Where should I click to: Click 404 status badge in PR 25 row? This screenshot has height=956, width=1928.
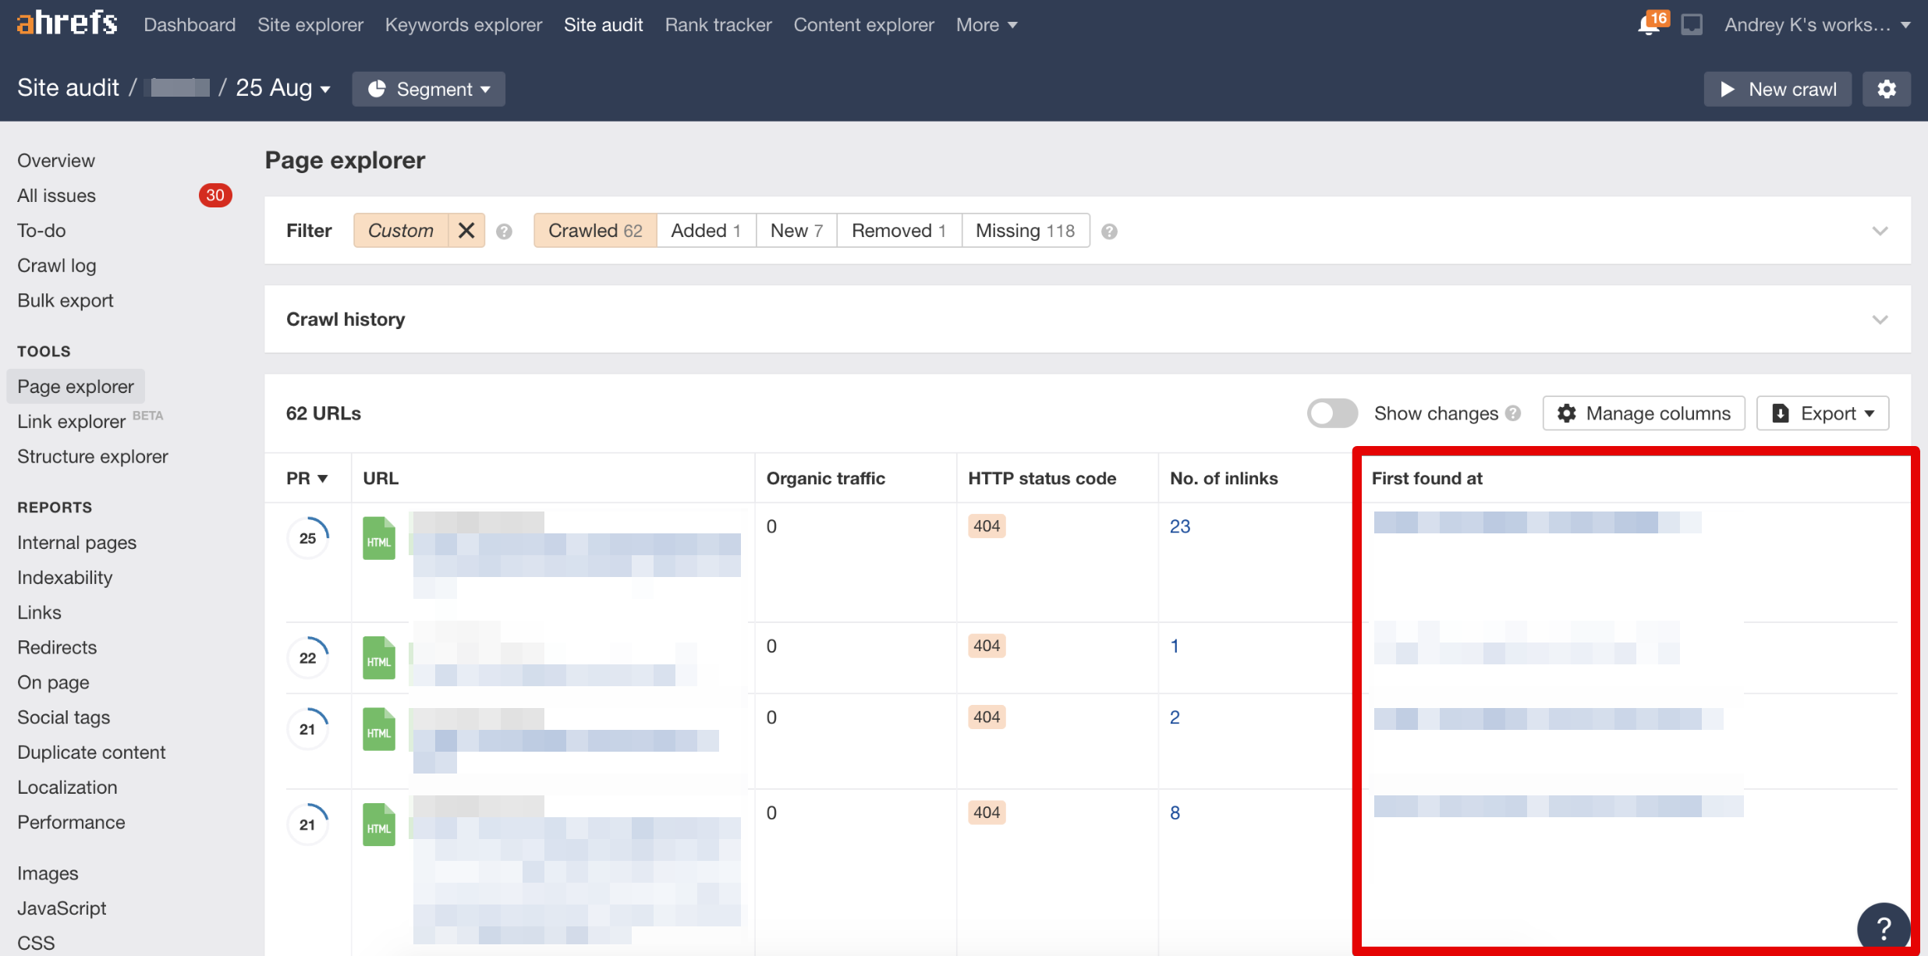click(x=987, y=526)
